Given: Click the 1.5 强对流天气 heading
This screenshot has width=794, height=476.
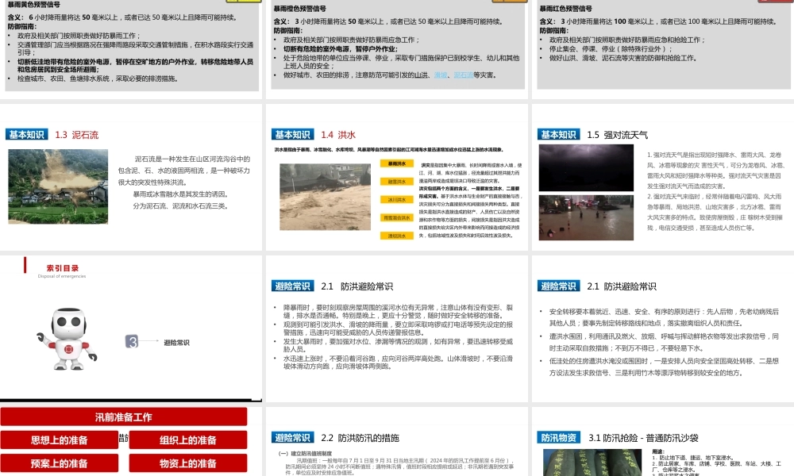Looking at the screenshot, I should pyautogui.click(x=617, y=135).
